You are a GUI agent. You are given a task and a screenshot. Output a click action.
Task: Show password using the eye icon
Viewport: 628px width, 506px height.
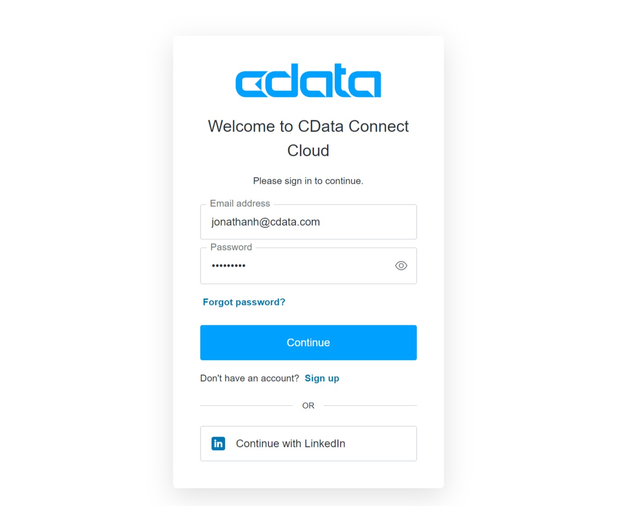(x=401, y=266)
